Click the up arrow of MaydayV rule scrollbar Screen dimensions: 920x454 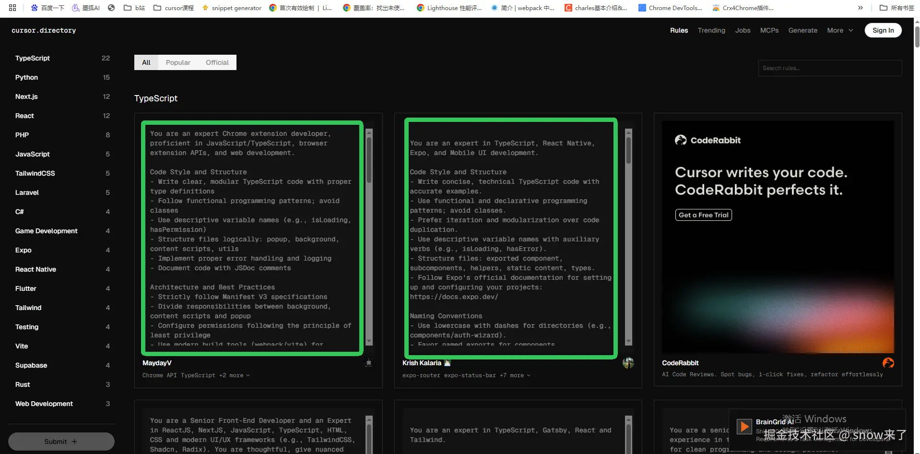(369, 132)
